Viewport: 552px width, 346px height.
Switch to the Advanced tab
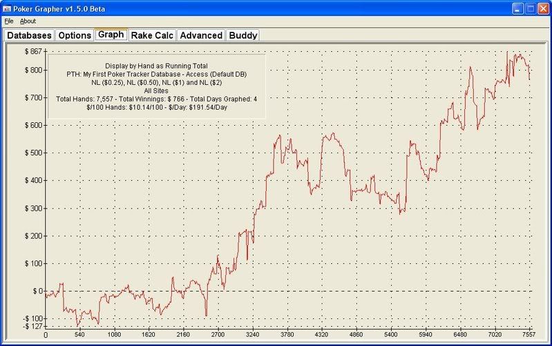[200, 35]
